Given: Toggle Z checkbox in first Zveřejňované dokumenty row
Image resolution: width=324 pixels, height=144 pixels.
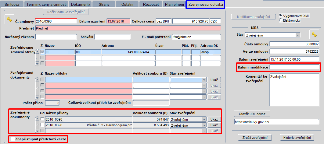Looking at the screenshot, I should (x=42, y=79).
